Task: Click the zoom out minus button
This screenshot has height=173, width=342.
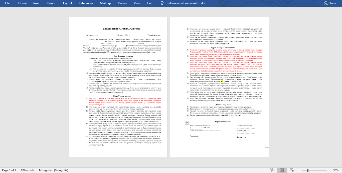Action: pyautogui.click(x=300, y=170)
